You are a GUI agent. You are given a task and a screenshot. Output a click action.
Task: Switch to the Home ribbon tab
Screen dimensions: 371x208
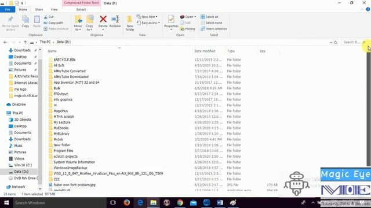tap(23, 9)
